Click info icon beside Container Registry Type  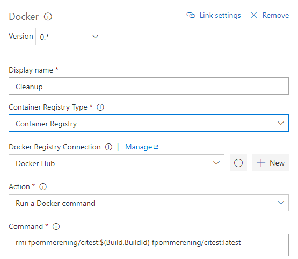tap(100, 107)
